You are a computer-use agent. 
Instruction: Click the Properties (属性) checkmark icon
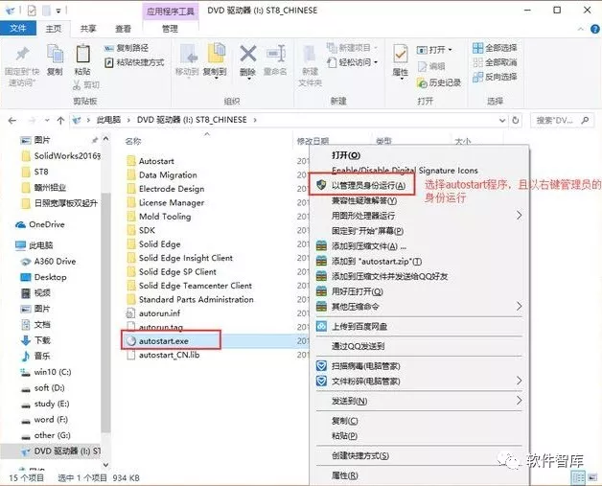coord(401,55)
